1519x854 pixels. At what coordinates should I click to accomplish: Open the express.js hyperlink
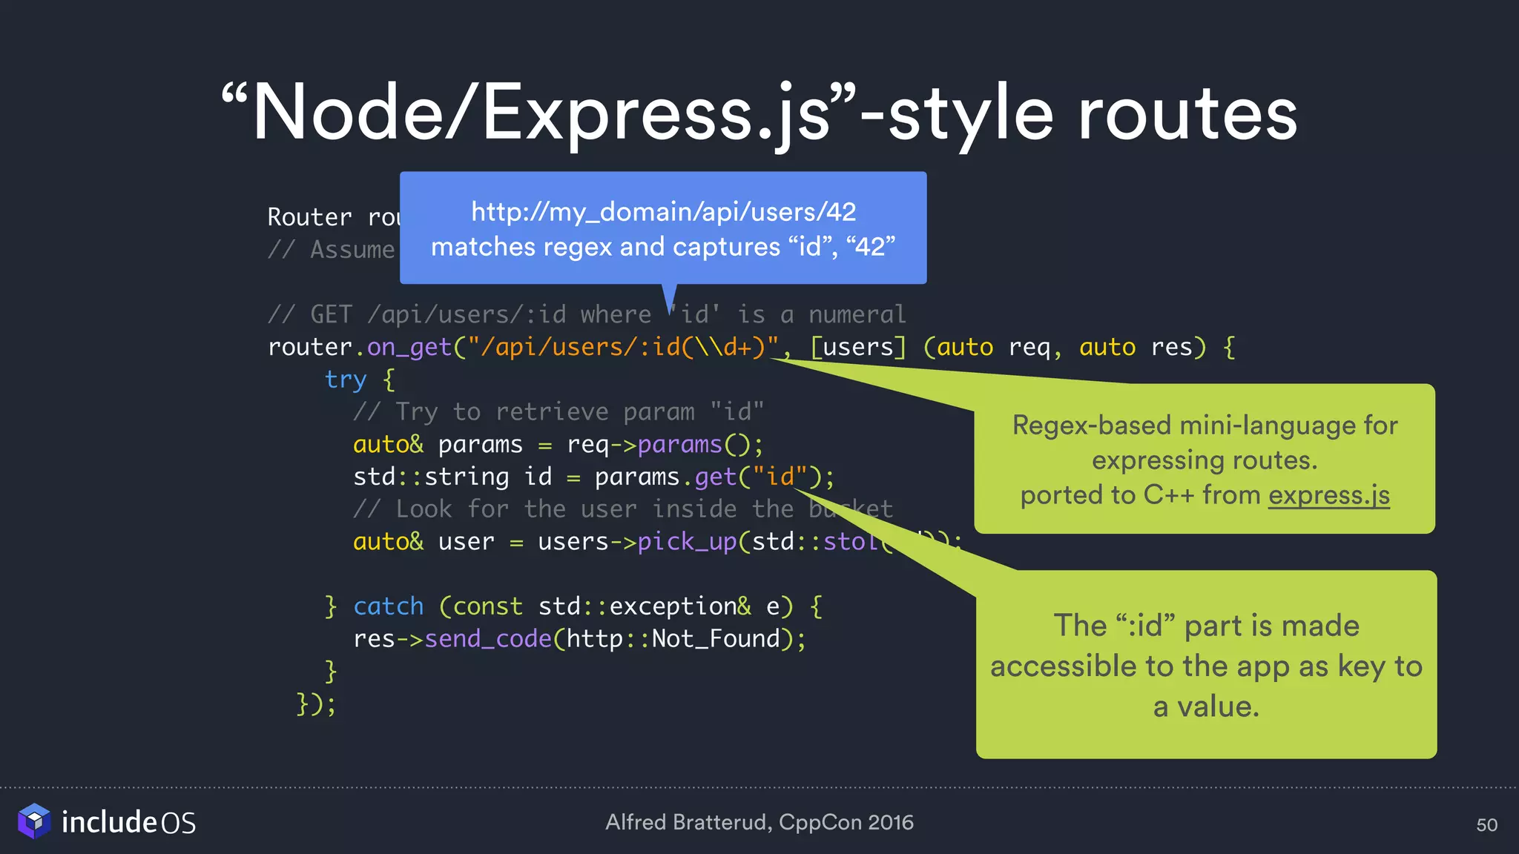click(x=1328, y=495)
